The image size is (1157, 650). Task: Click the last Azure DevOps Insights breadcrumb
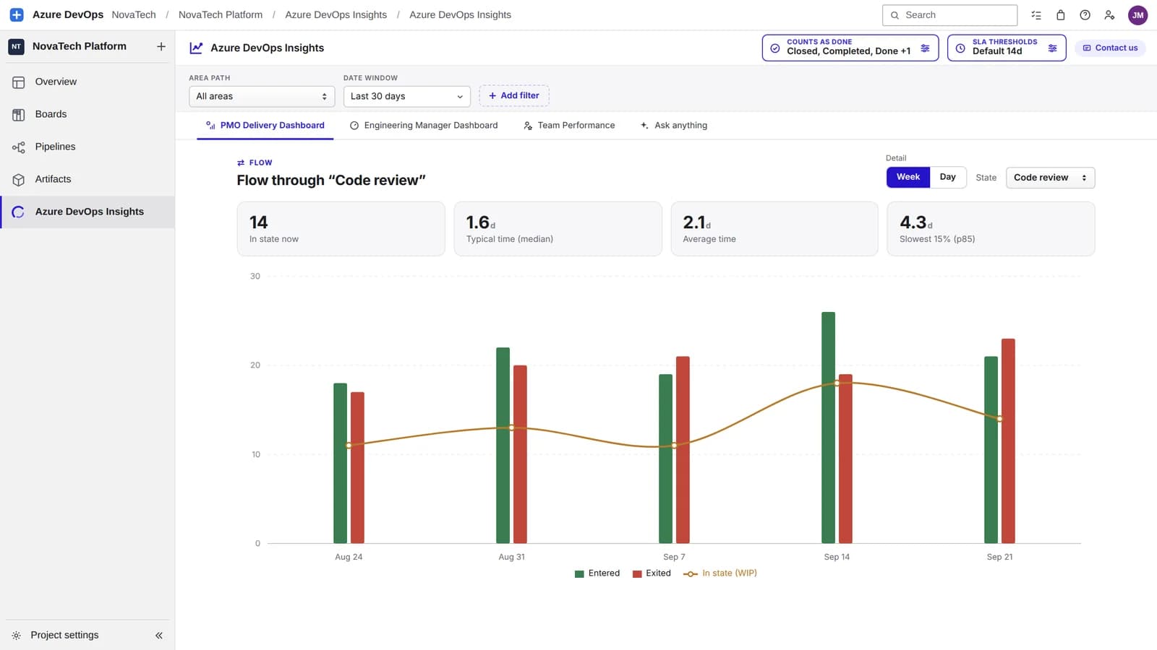pyautogui.click(x=460, y=15)
